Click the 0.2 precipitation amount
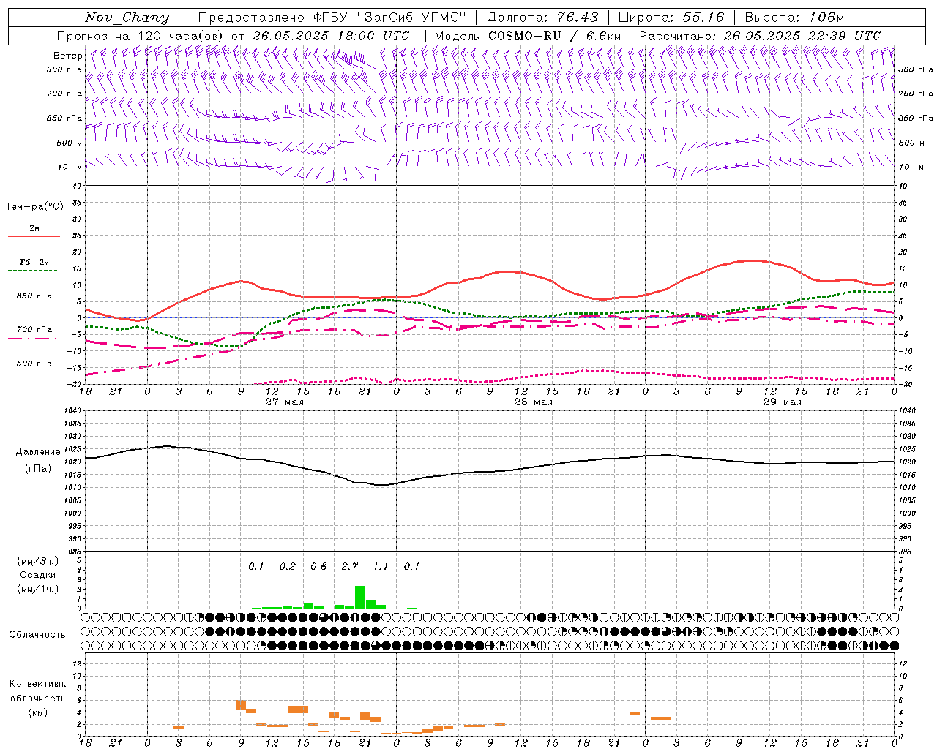The height and width of the screenshot is (749, 937). pyautogui.click(x=288, y=566)
